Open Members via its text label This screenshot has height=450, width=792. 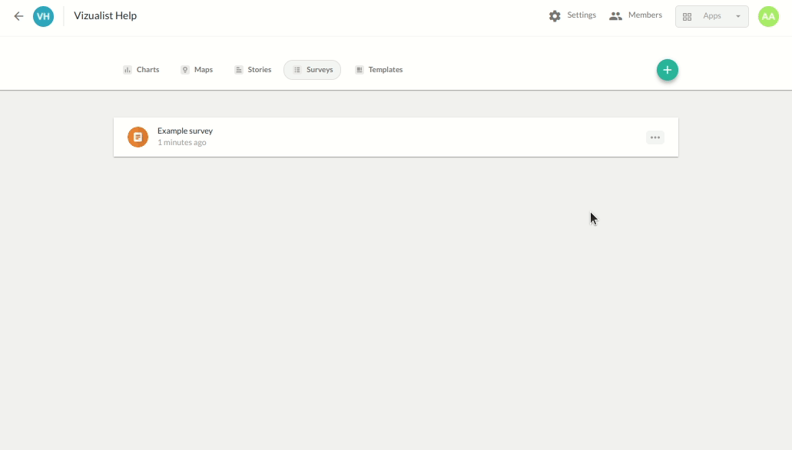pyautogui.click(x=645, y=15)
